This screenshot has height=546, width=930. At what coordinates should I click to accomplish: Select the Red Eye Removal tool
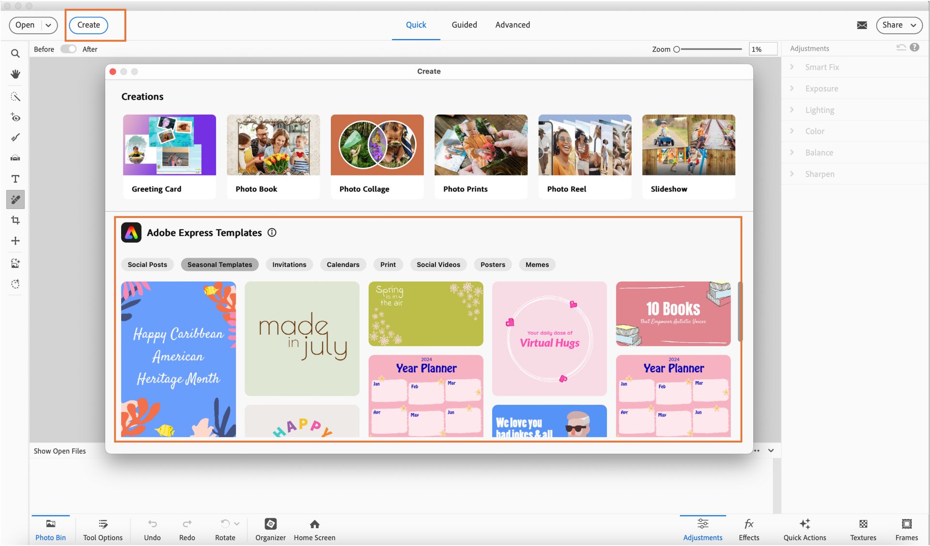pos(15,117)
